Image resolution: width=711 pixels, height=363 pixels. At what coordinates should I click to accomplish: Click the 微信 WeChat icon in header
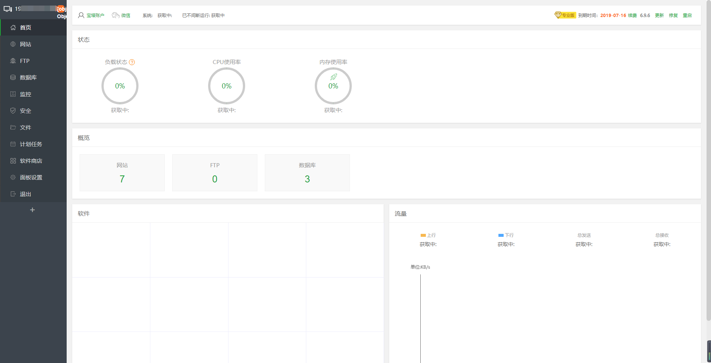click(116, 16)
